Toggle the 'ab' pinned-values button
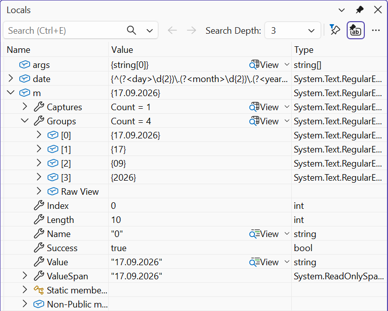388x311 pixels. click(x=356, y=30)
